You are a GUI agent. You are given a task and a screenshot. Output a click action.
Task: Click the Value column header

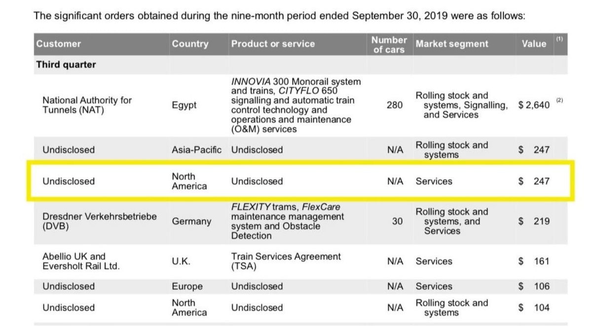(x=534, y=44)
